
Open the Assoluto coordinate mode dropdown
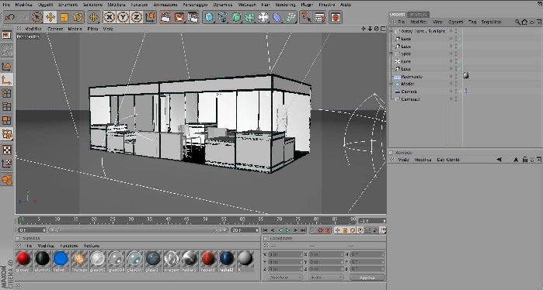285,278
